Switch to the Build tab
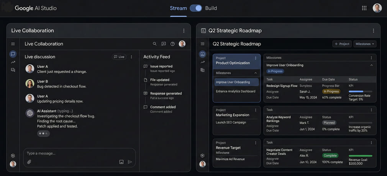Screen dimensions: 387x176 tap(211, 8)
